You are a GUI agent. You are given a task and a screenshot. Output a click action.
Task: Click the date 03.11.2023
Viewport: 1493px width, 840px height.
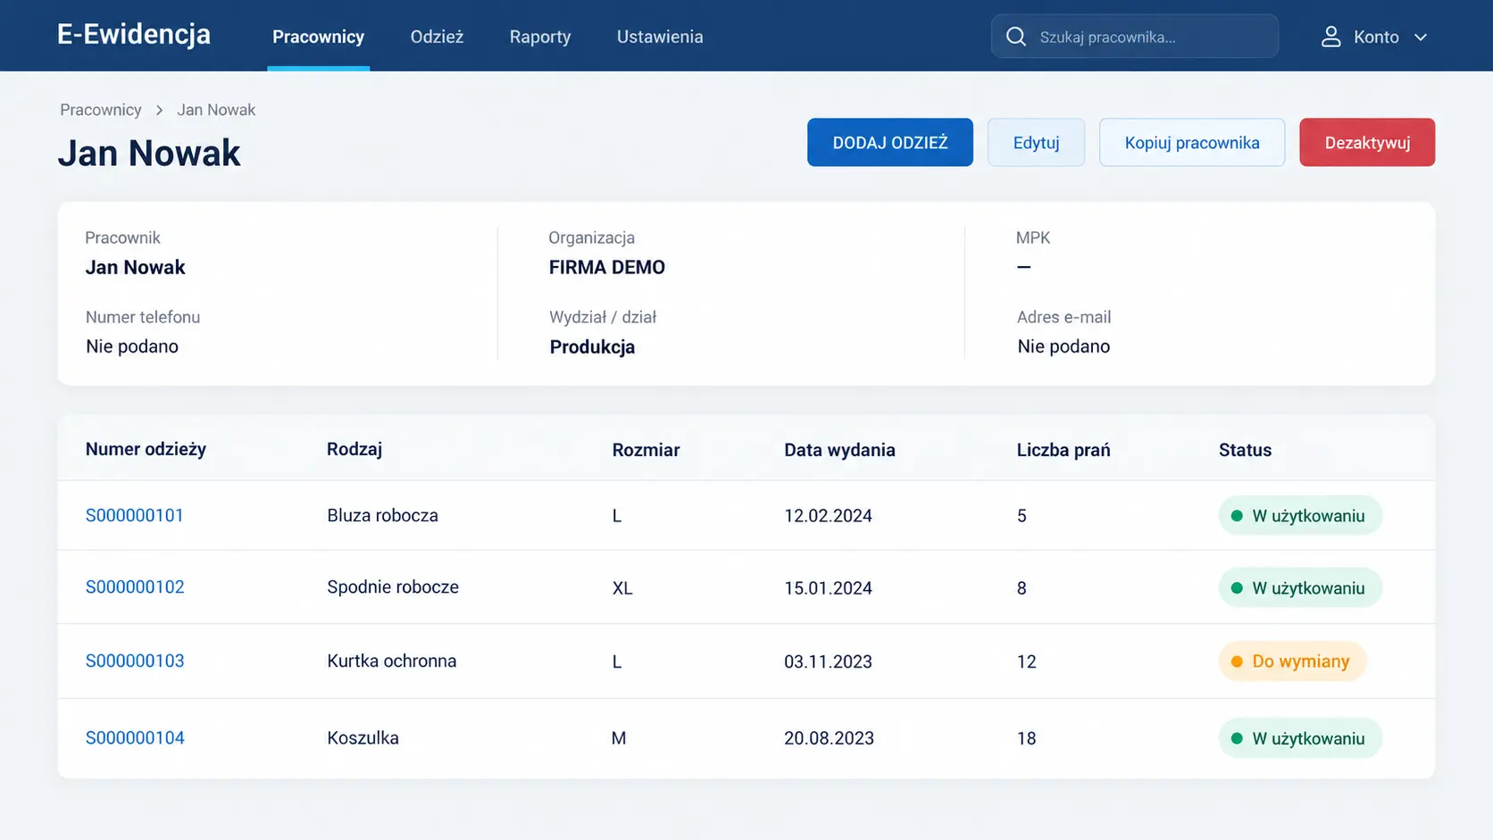pyautogui.click(x=828, y=661)
